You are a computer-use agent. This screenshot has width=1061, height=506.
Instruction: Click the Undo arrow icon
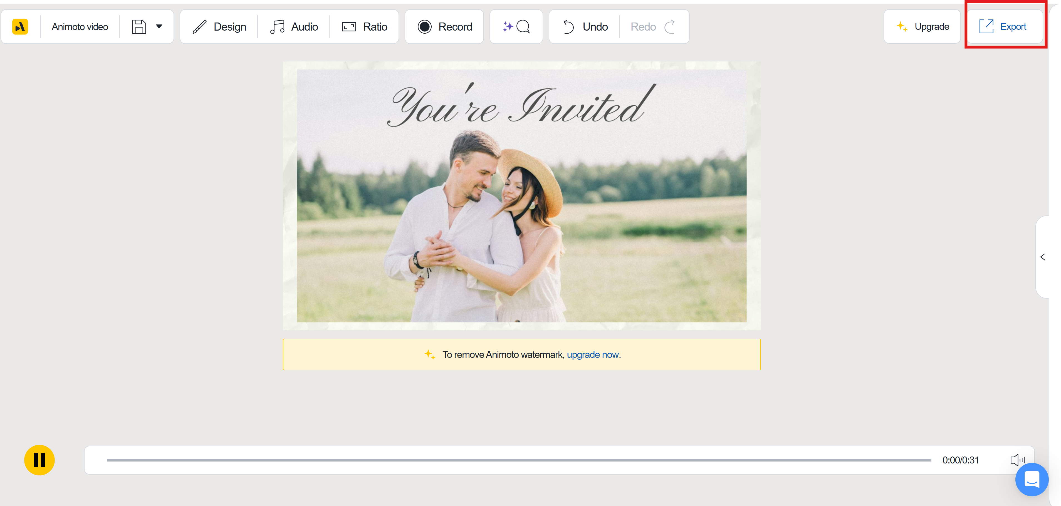[x=569, y=26]
